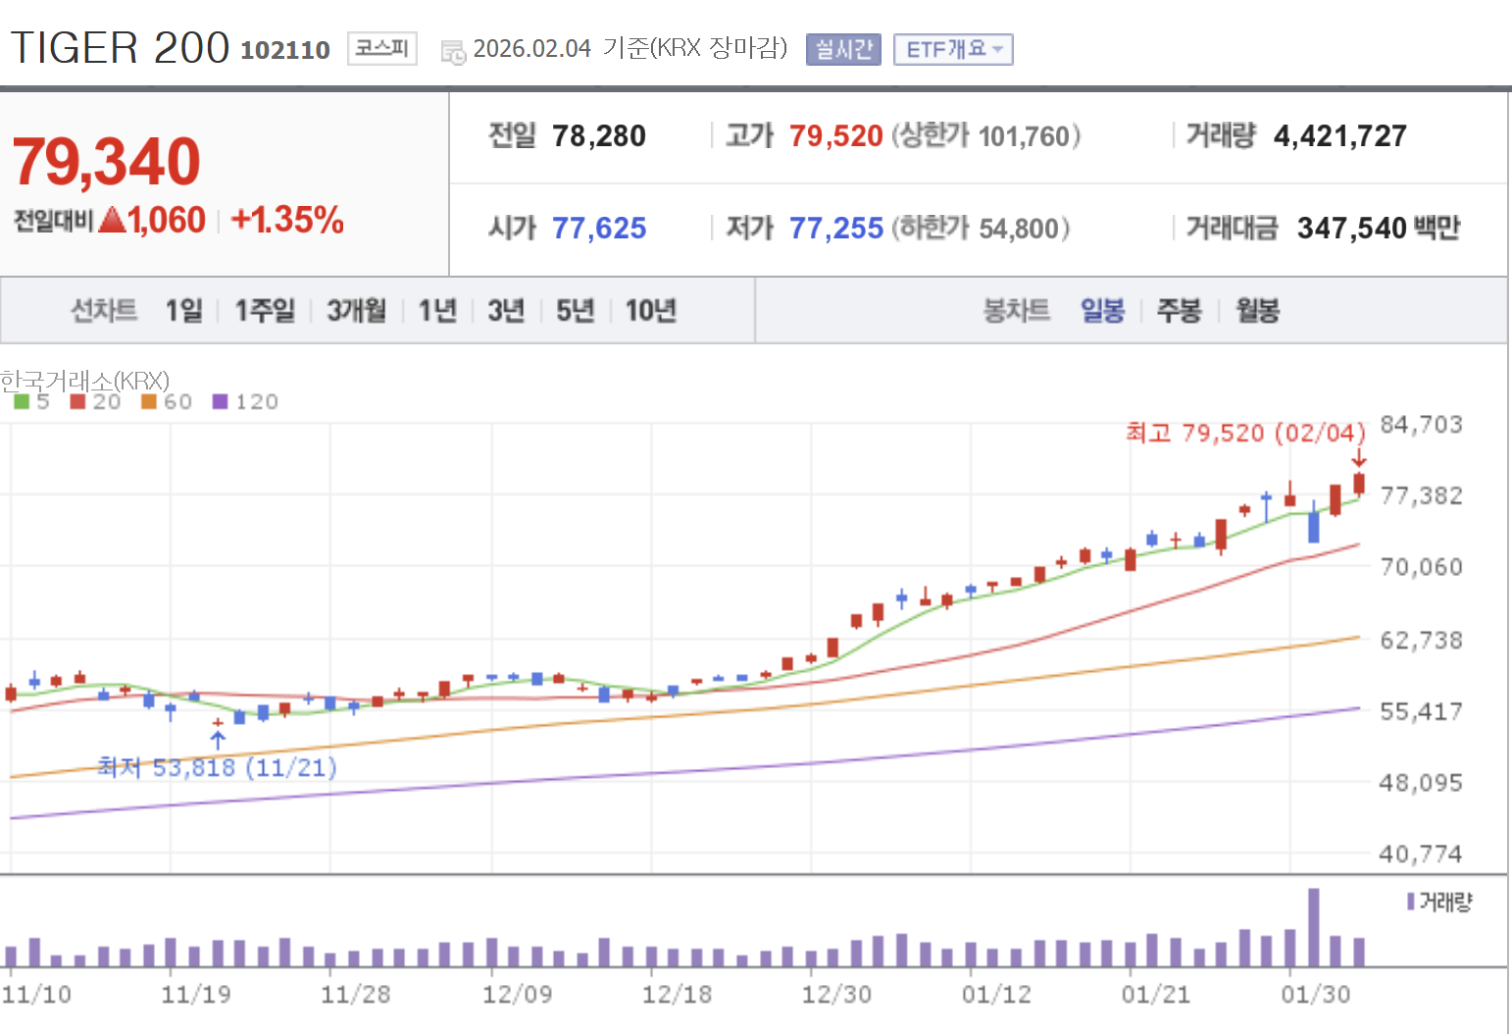This screenshot has width=1512, height=1034.
Task: Click the 77,382 price axis label
Action: pyautogui.click(x=1421, y=495)
